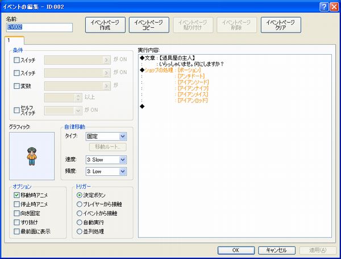Click the character graphic thumbnail

pos(32,156)
